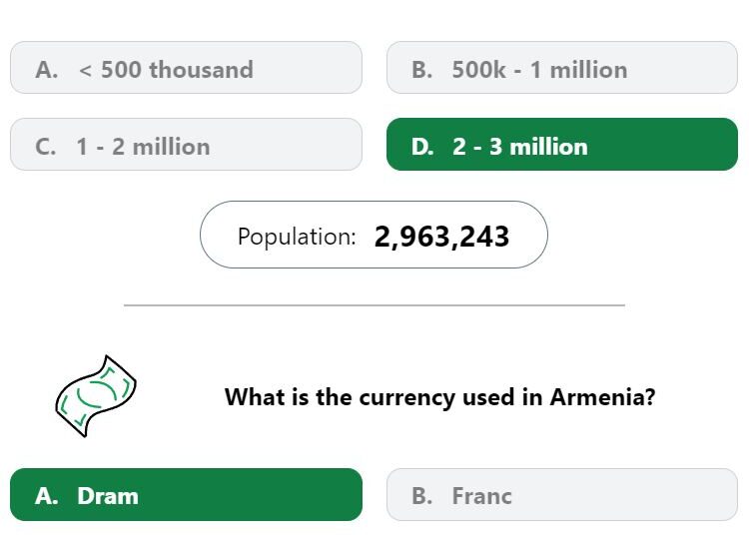Image resolution: width=749 pixels, height=535 pixels.
Task: Click the letter "D." on green answer
Action: coord(422,147)
